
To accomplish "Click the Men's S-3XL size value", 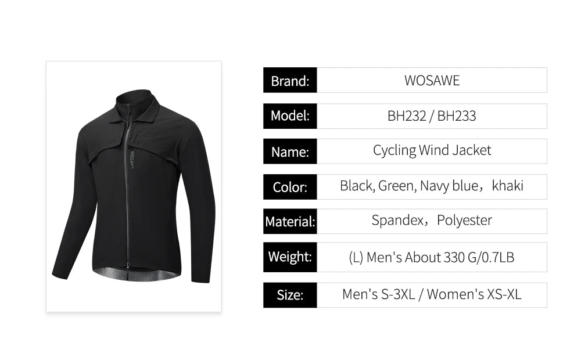I will [x=378, y=295].
